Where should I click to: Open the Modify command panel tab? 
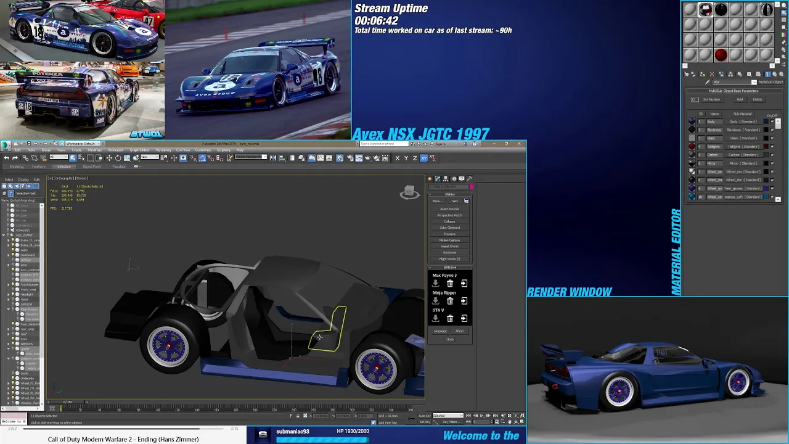tap(438, 178)
